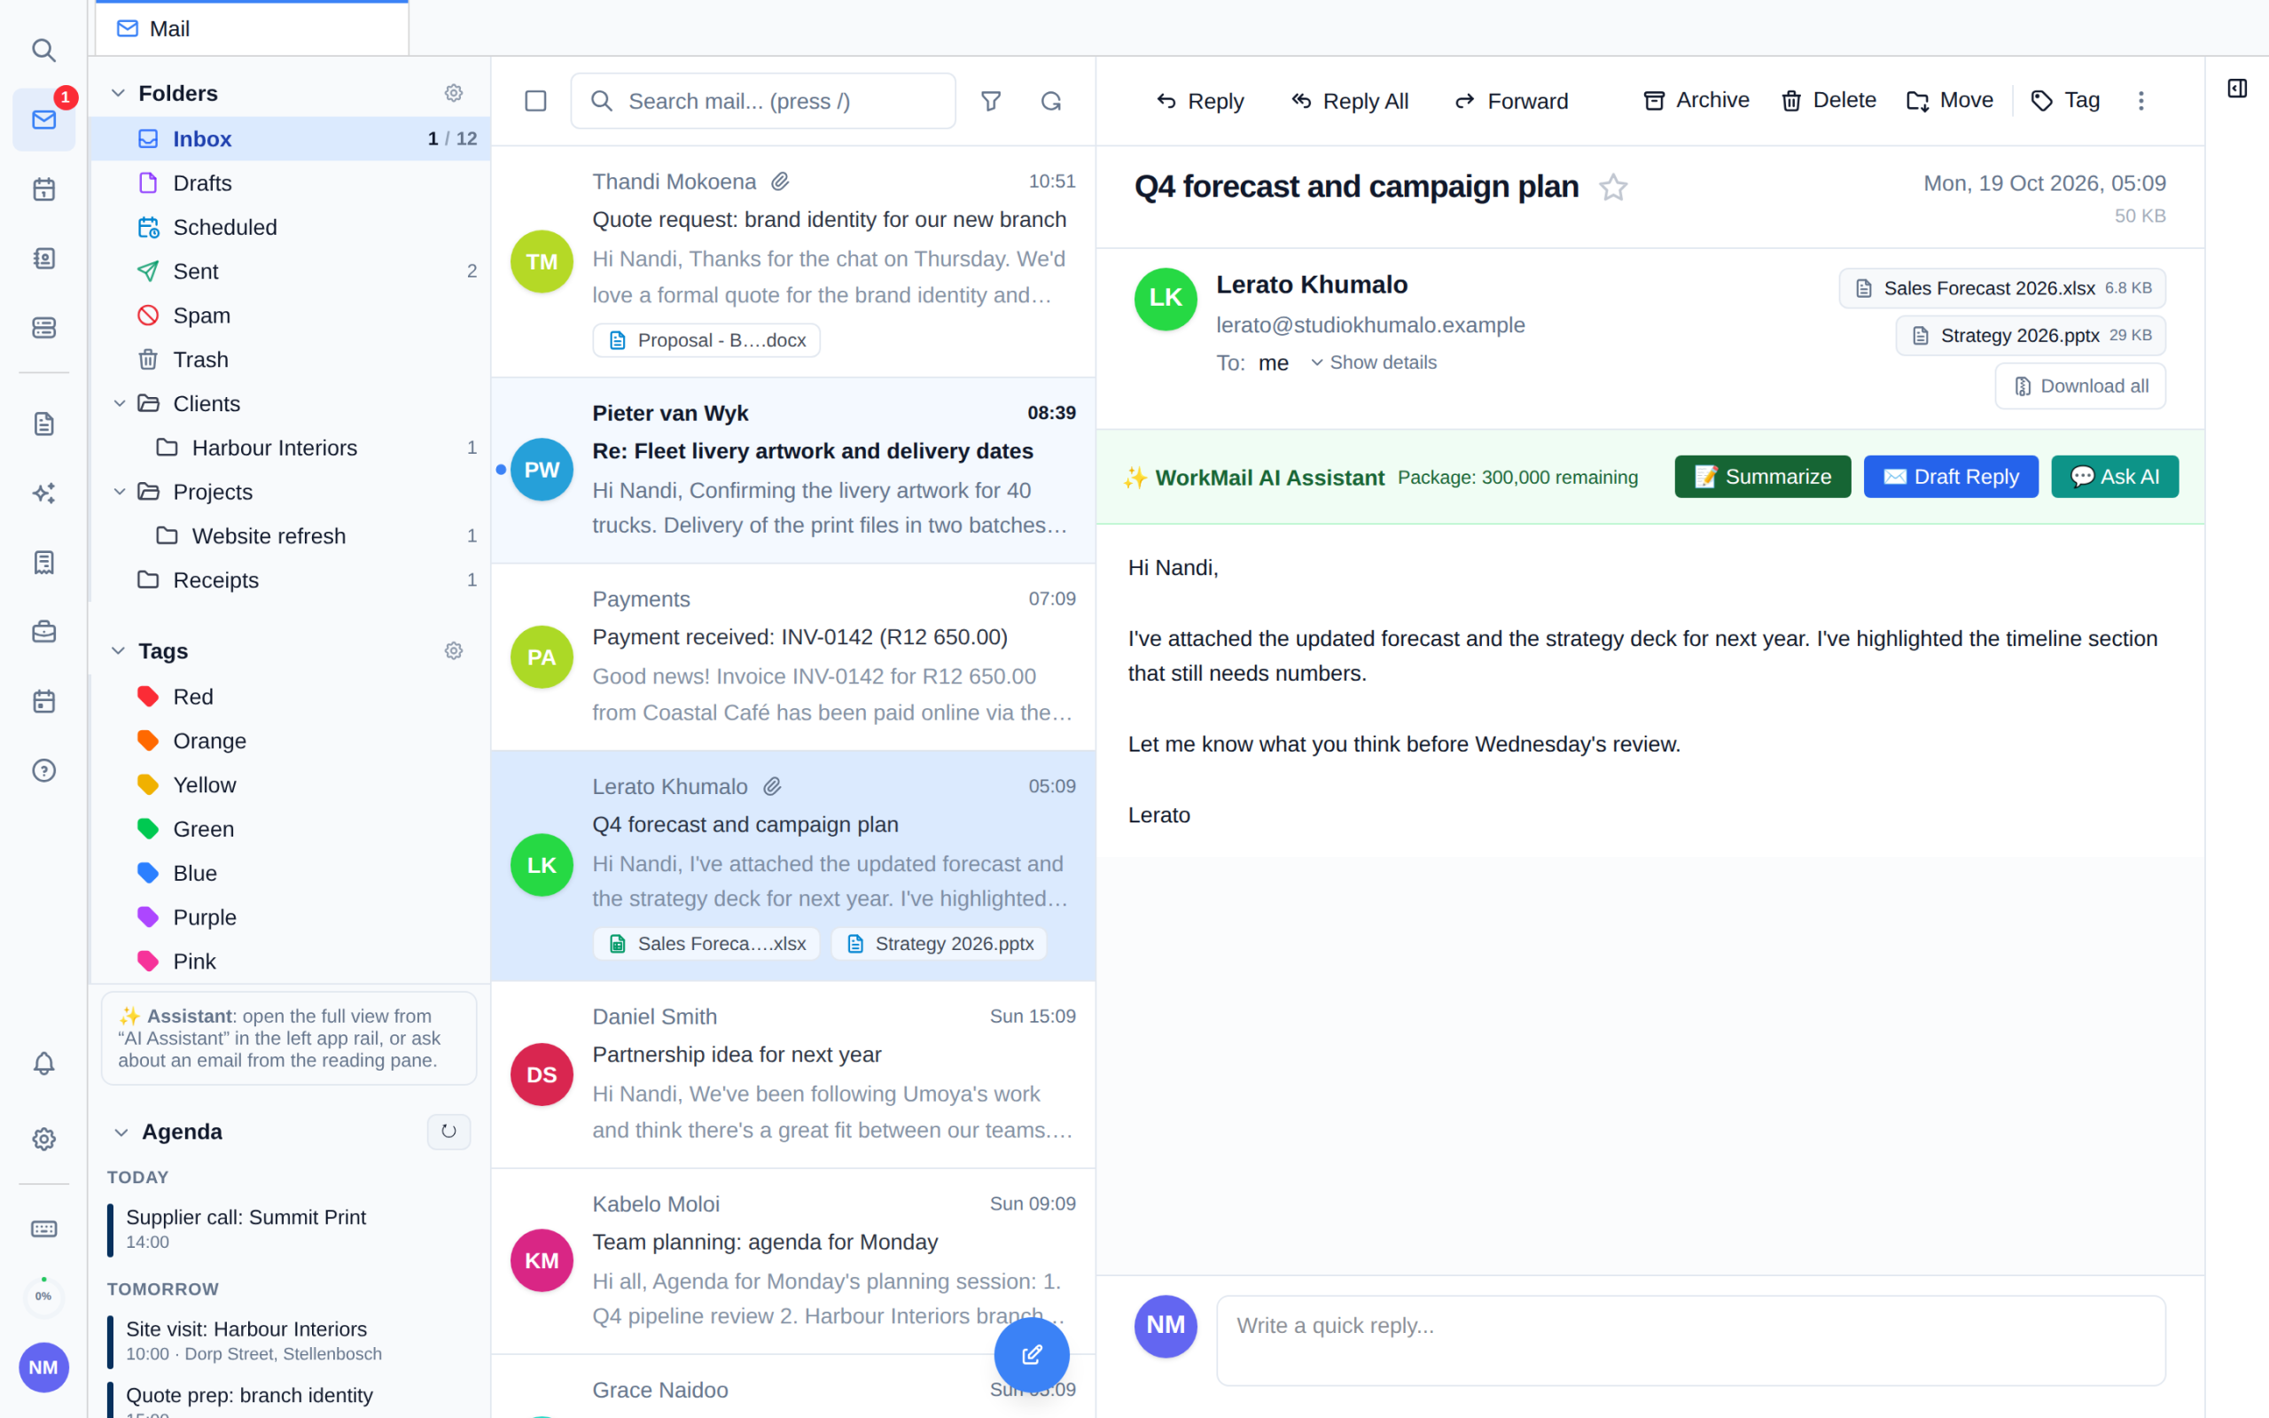The image size is (2269, 1418).
Task: Open the help question mark icon
Action: click(43, 770)
